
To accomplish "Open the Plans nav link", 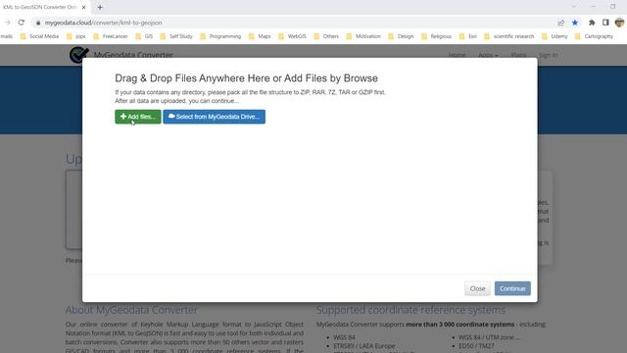I will pyautogui.click(x=518, y=55).
